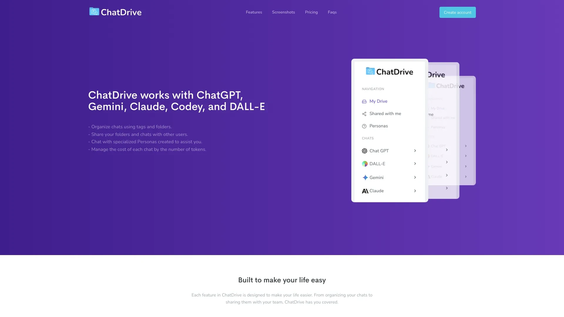564x317 pixels.
Task: Toggle Shared with me selection
Action: click(385, 113)
